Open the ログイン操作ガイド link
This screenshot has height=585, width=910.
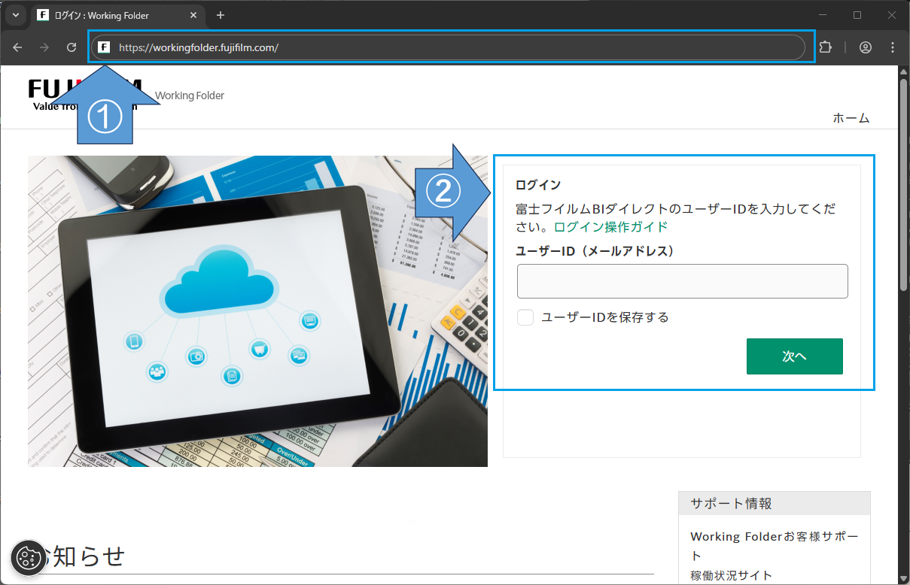[x=610, y=226]
